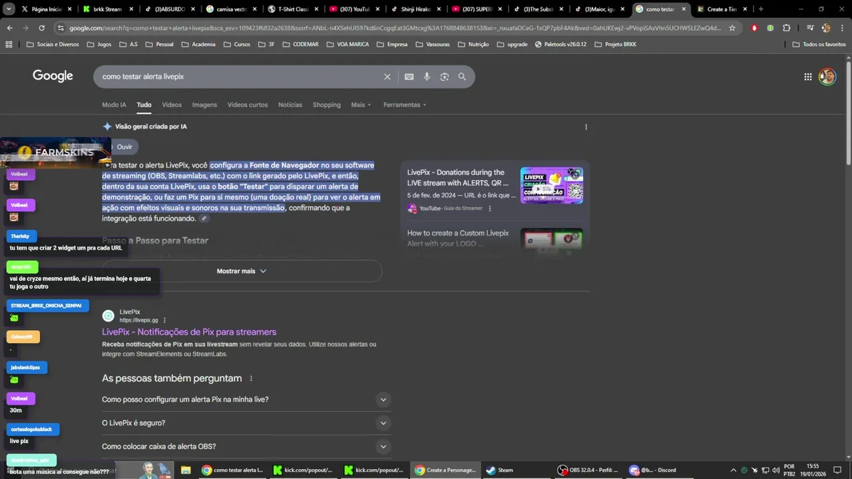
Task: Open the LivePix donations video thumbnail
Action: pyautogui.click(x=552, y=186)
